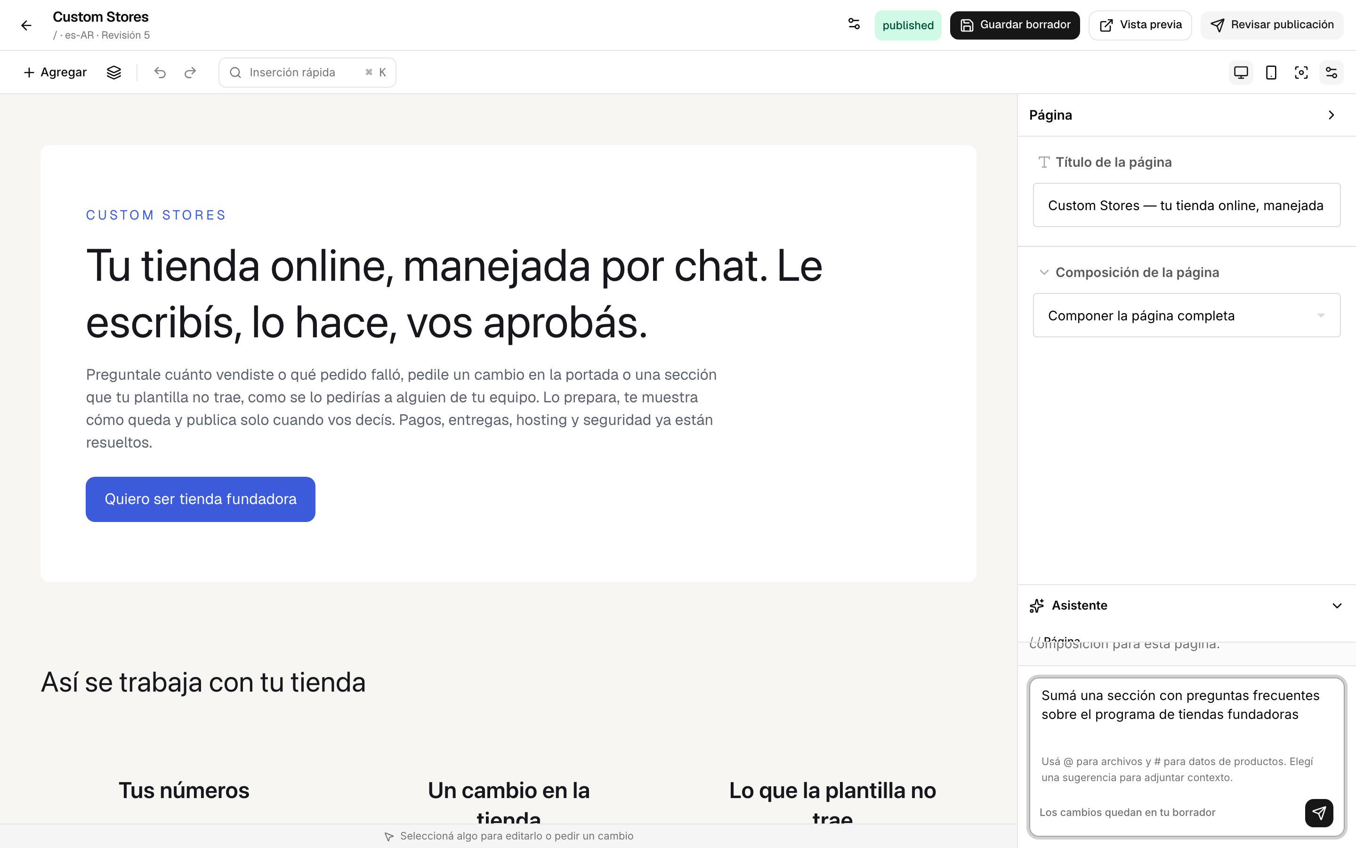
Task: Select heading Así se trabaja con tu tienda
Action: pyautogui.click(x=203, y=683)
